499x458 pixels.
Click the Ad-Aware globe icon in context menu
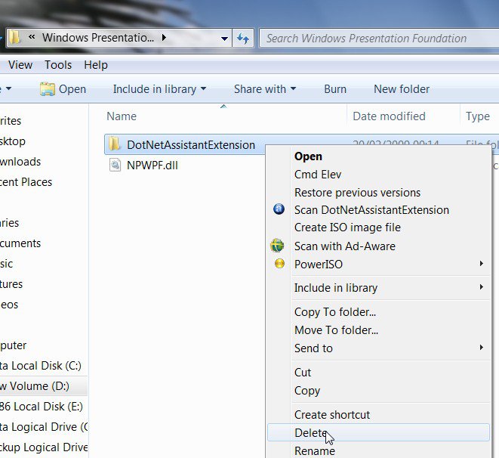tap(277, 245)
